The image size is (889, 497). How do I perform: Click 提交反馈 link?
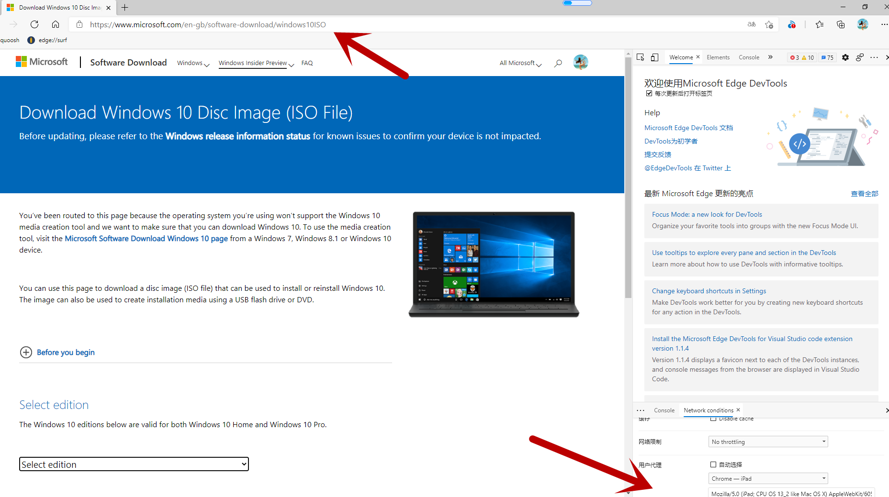(658, 155)
